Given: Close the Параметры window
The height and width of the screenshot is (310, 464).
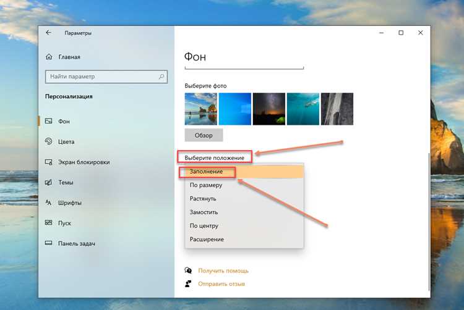Looking at the screenshot, I should point(420,33).
